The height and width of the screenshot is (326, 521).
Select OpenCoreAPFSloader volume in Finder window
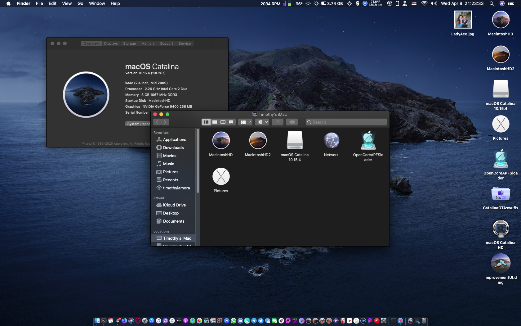point(368,140)
